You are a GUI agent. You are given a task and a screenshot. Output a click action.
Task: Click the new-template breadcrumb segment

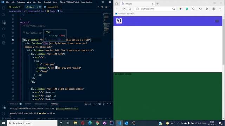point(15,11)
